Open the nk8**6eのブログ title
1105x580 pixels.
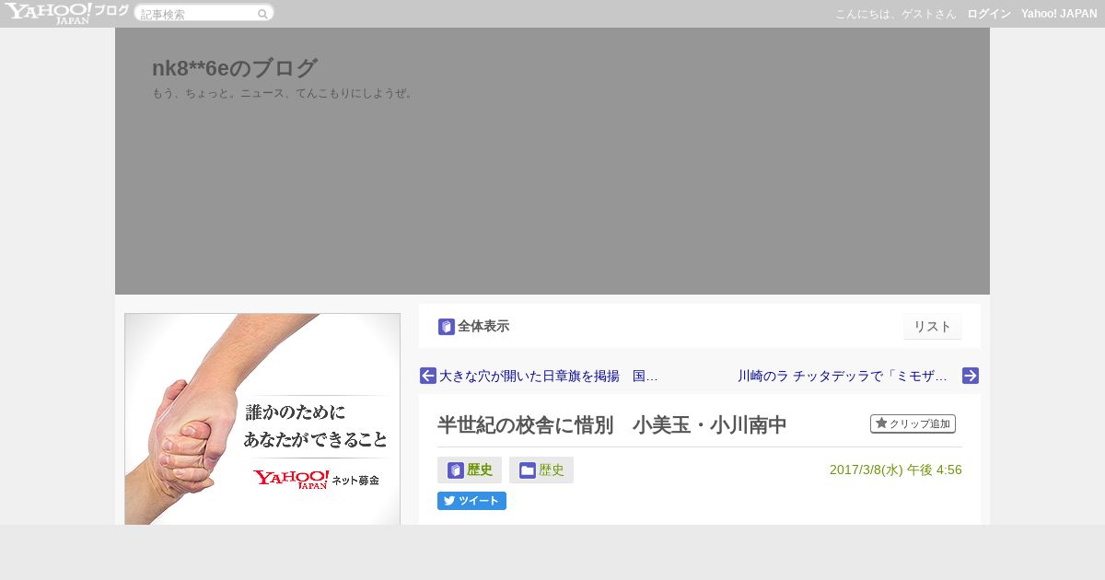(x=235, y=68)
